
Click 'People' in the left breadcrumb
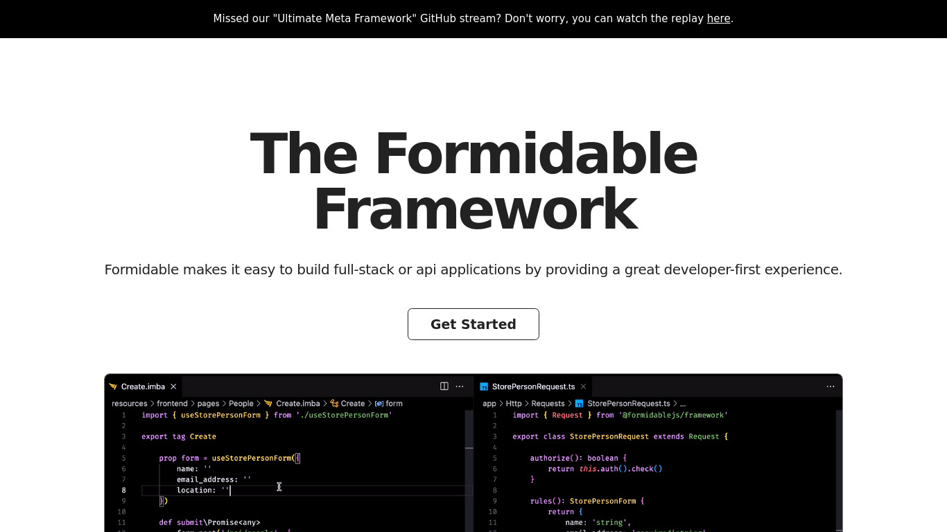click(241, 403)
